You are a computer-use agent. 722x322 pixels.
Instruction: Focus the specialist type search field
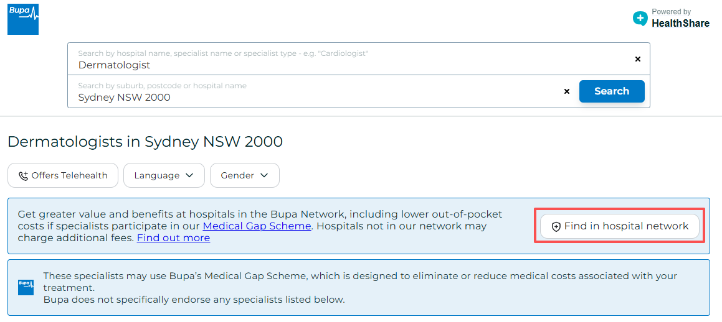349,65
